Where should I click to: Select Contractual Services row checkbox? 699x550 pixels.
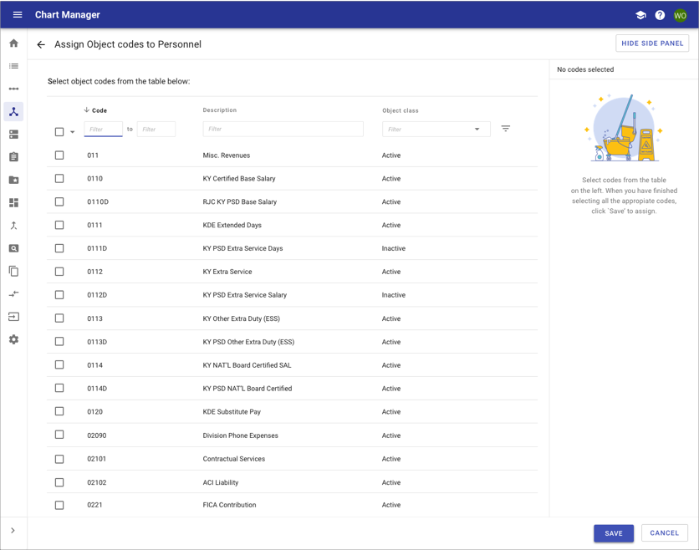pos(59,459)
